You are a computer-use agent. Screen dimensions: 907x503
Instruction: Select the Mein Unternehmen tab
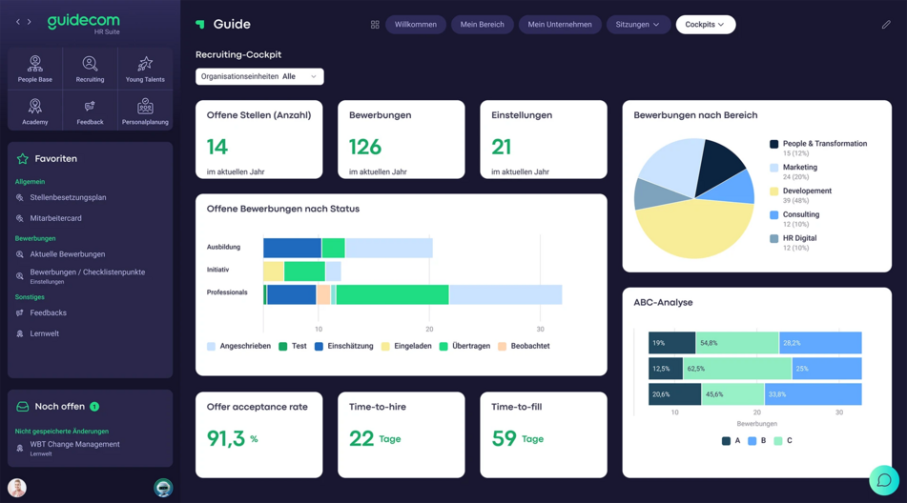click(x=560, y=25)
